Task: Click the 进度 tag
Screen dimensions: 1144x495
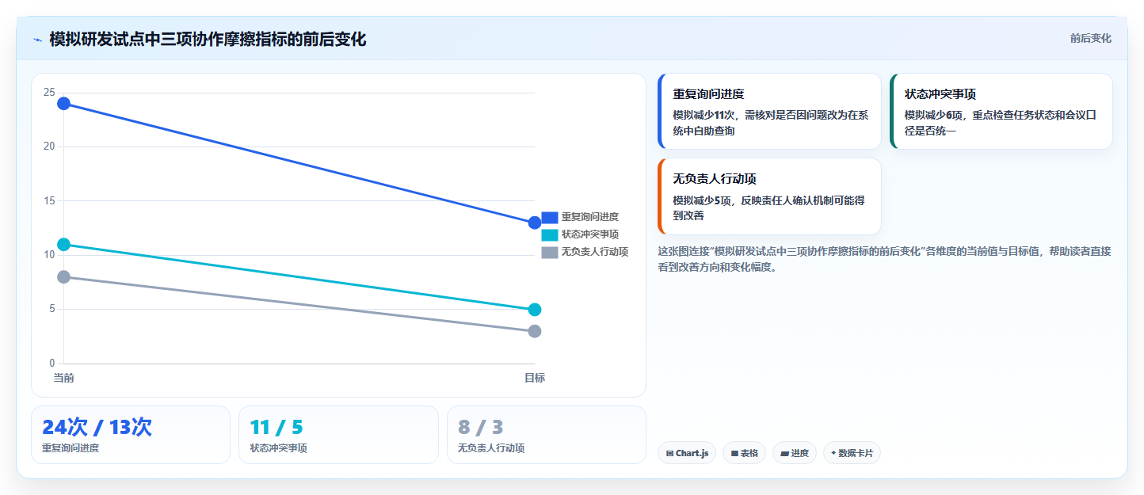Action: [795, 453]
